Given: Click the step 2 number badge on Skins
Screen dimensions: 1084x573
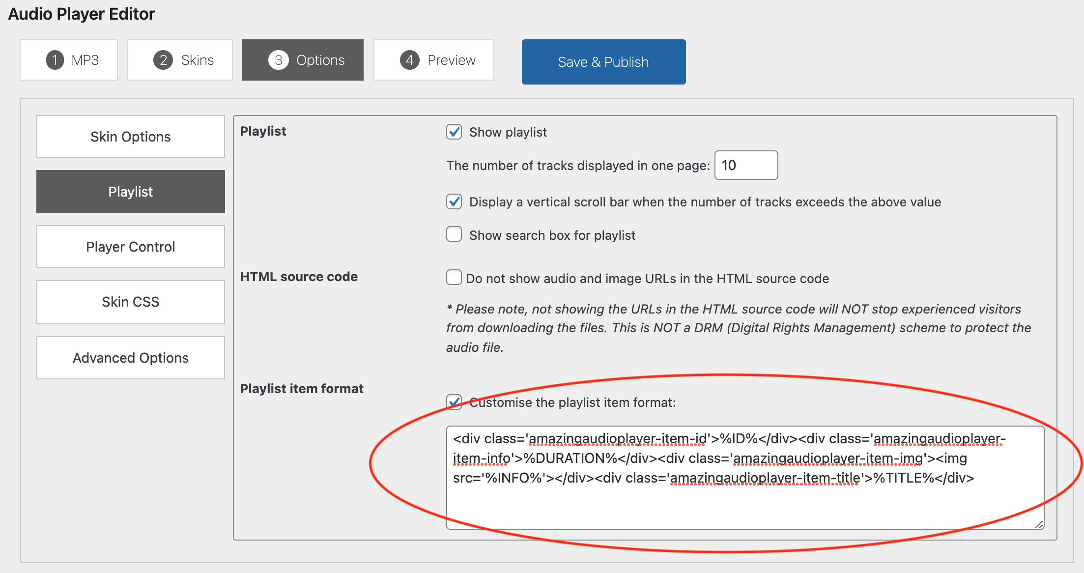Looking at the screenshot, I should (x=163, y=60).
